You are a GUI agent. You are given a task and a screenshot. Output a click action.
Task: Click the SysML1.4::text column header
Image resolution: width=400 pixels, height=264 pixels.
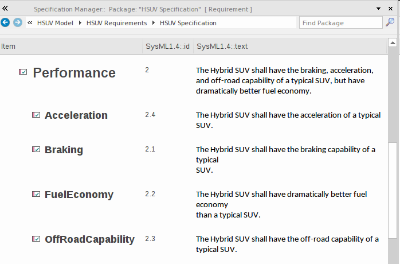click(x=222, y=46)
